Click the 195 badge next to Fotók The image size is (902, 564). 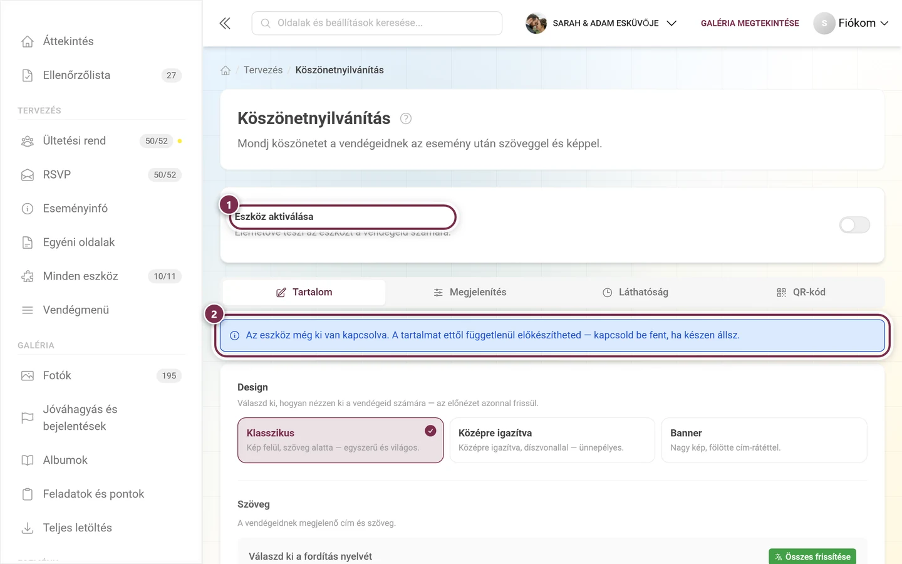pyautogui.click(x=169, y=376)
